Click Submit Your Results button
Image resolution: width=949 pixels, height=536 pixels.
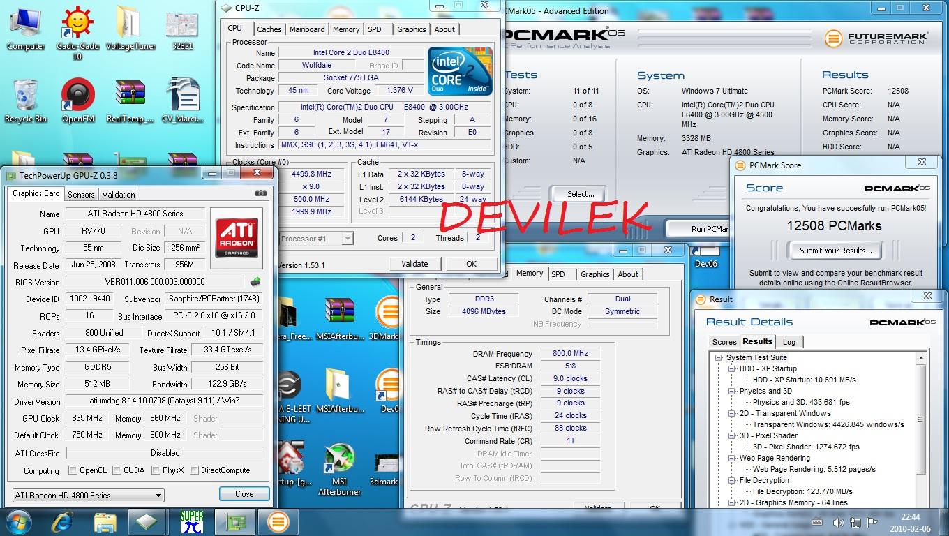[835, 251]
